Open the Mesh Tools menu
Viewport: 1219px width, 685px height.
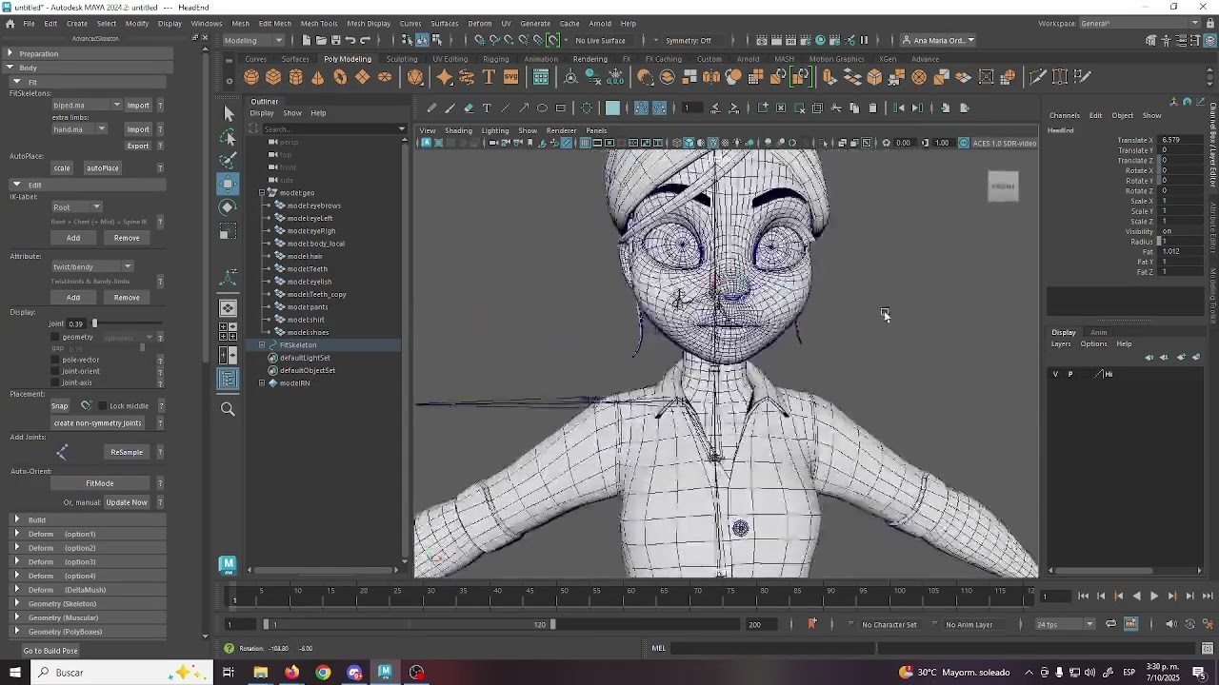tap(319, 24)
